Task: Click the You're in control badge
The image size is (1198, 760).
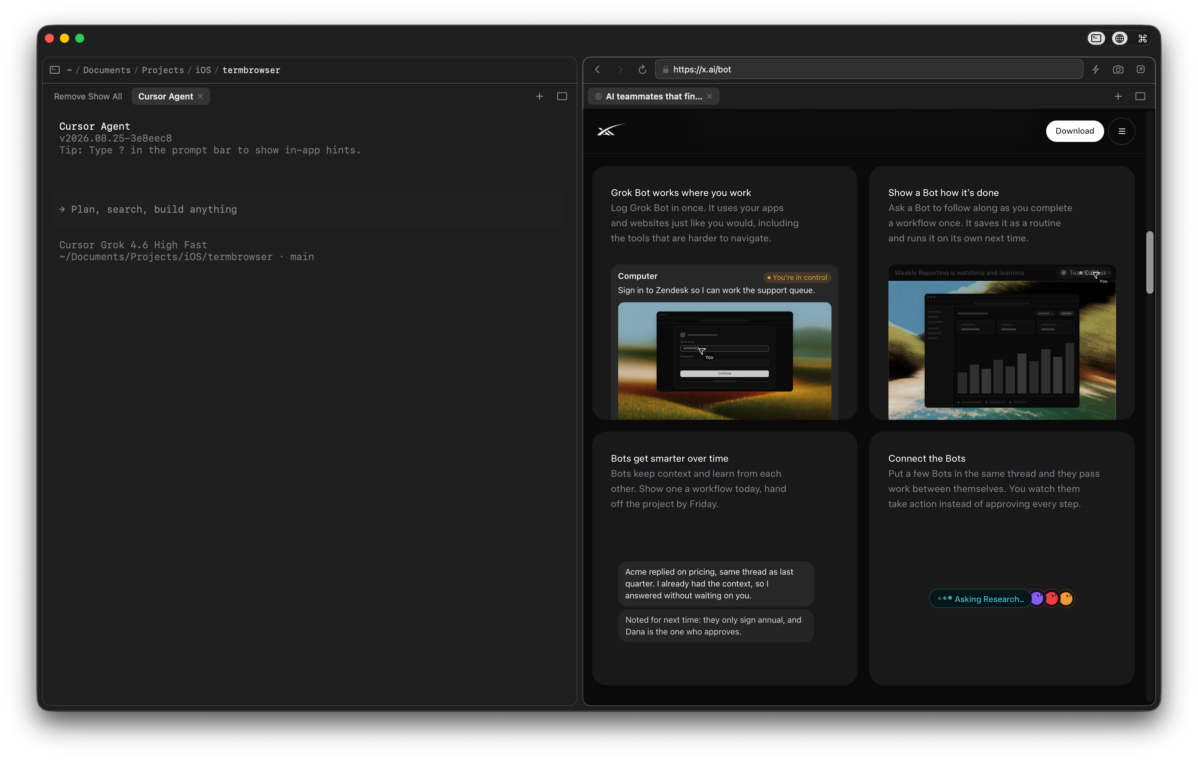Action: click(797, 278)
